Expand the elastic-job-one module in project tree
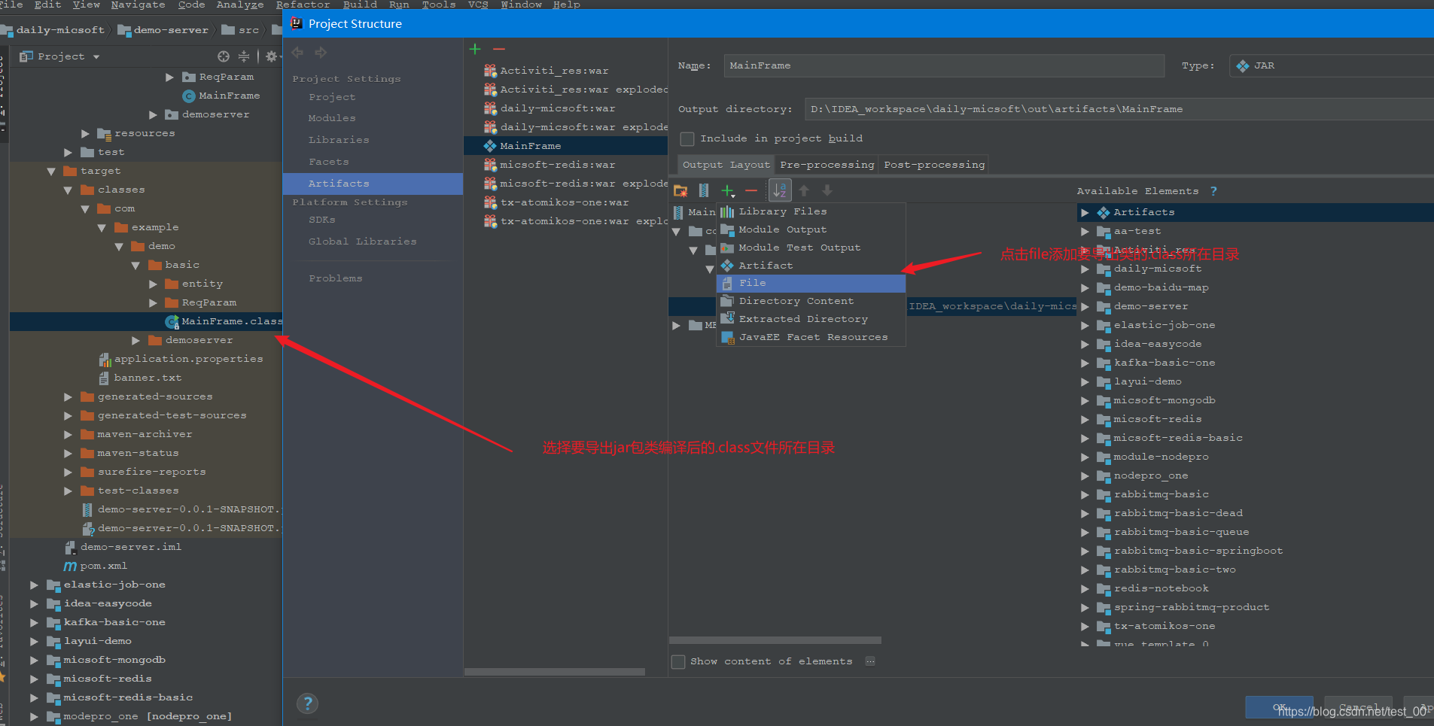This screenshot has height=726, width=1434. pos(34,585)
